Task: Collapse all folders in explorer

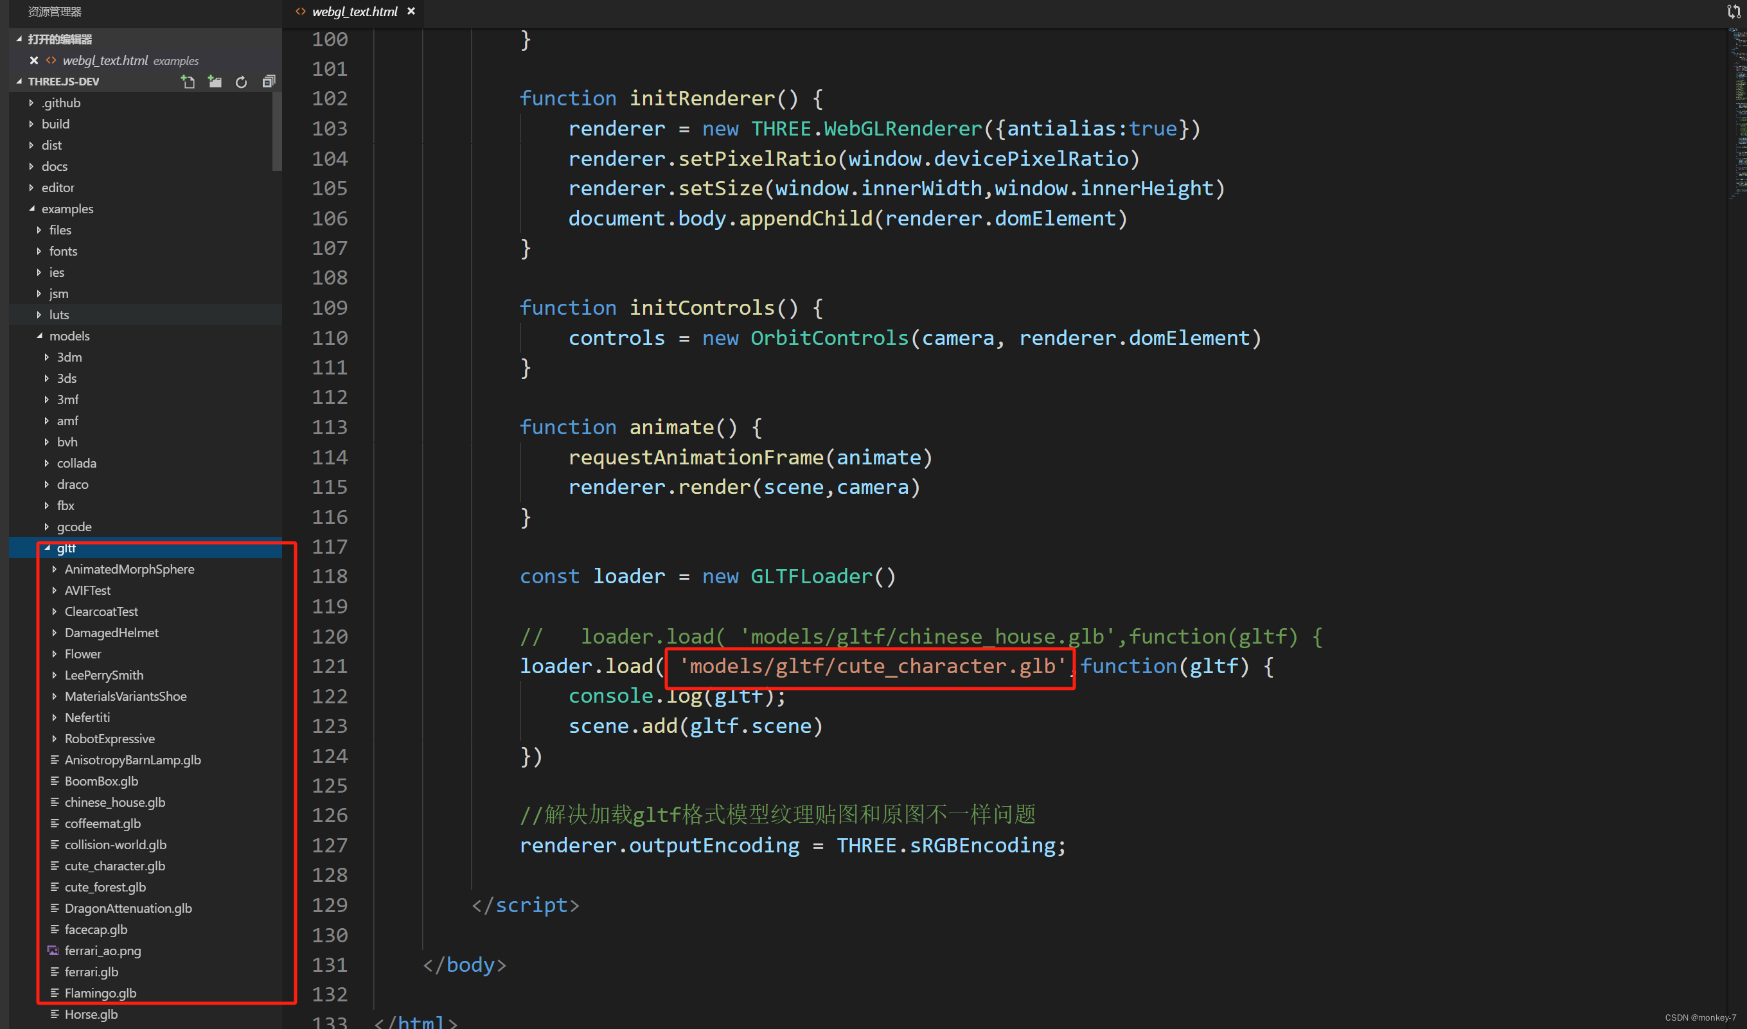Action: (x=269, y=82)
